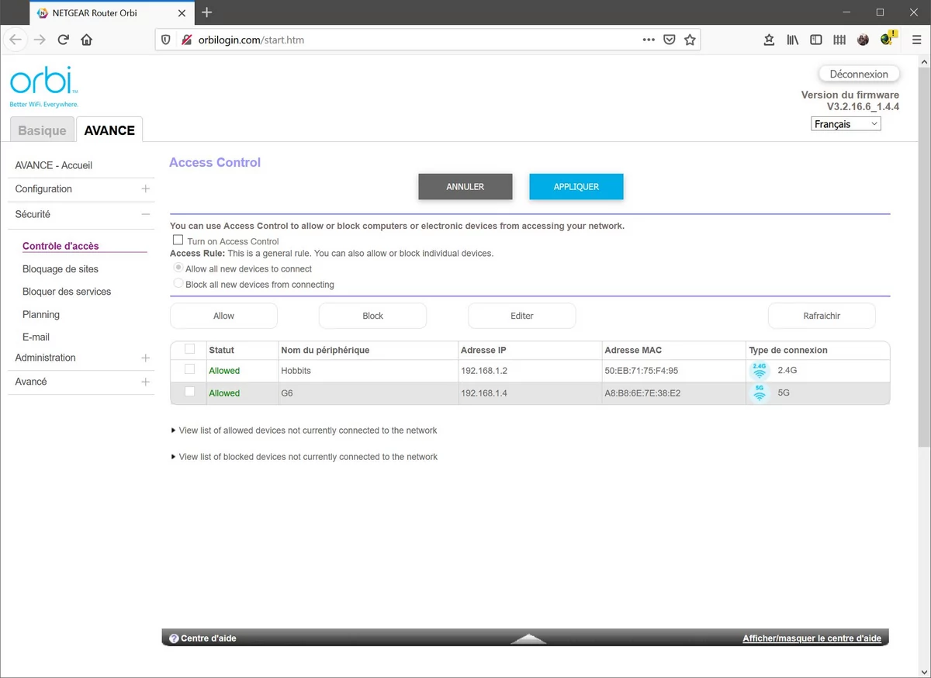
Task: Open Contrôle d'accès menu item
Action: (x=61, y=246)
